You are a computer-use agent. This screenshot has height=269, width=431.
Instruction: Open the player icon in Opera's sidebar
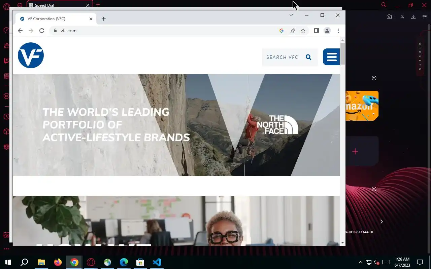tap(6, 96)
